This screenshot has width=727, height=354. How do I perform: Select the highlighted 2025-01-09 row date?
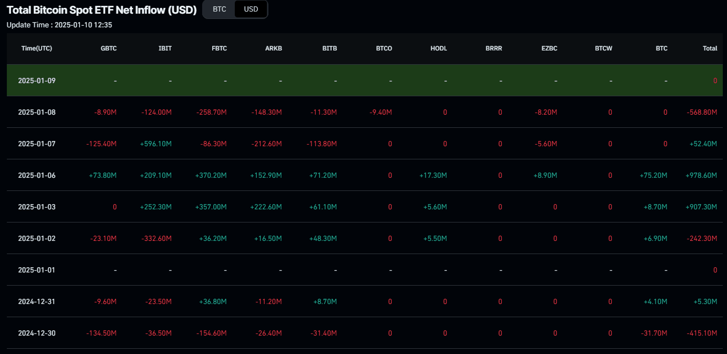[37, 80]
